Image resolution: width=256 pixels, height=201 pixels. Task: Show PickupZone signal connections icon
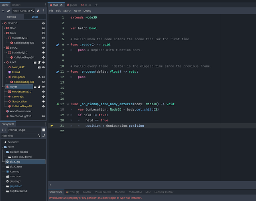39,77
